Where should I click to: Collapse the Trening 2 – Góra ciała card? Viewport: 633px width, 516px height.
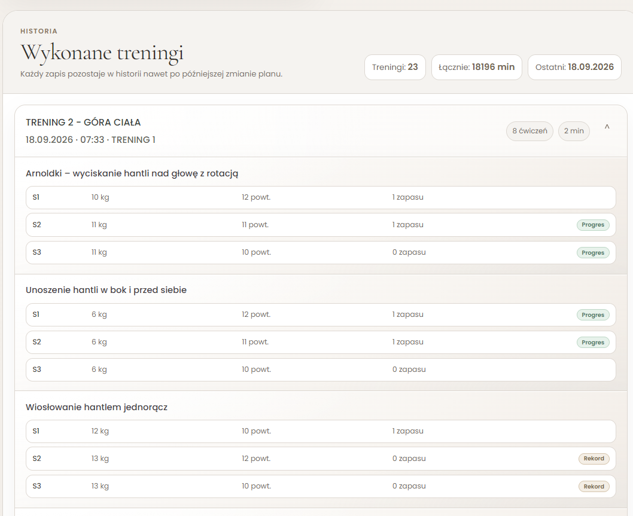tap(607, 127)
